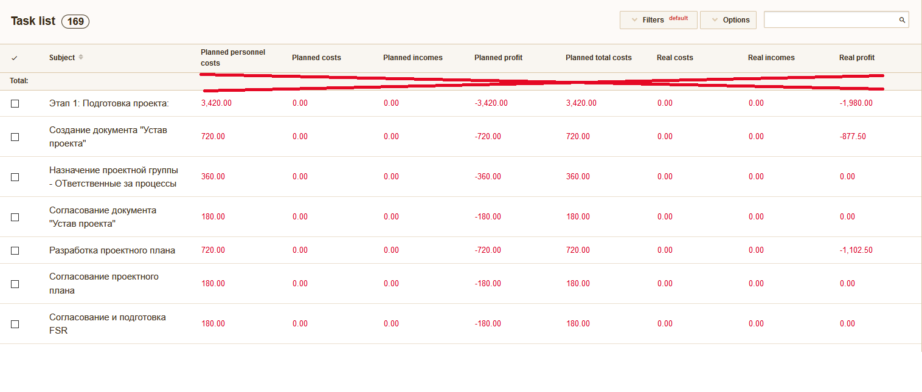The height and width of the screenshot is (392, 922).
Task: Click the 3,420.00 planned personnel costs value
Action: pyautogui.click(x=217, y=103)
